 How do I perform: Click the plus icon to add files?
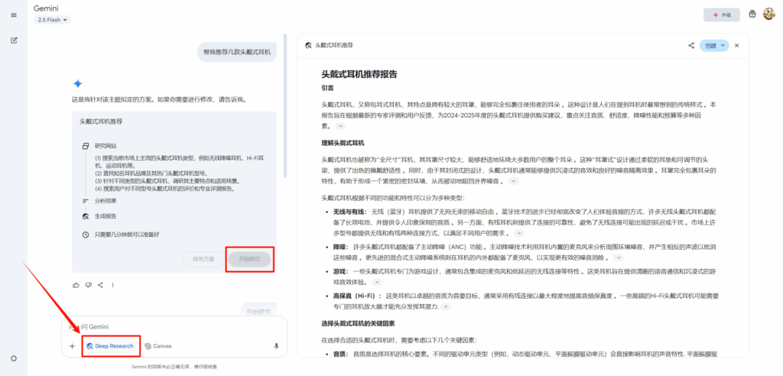[72, 346]
